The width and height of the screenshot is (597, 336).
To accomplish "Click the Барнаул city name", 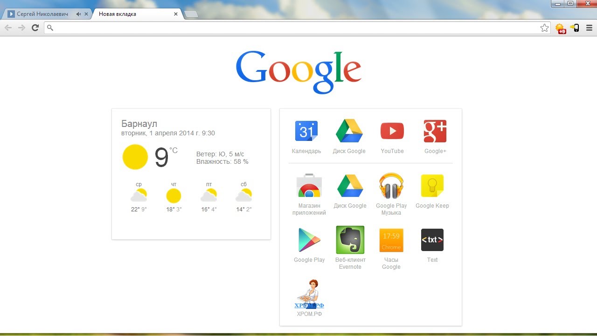I will point(139,124).
